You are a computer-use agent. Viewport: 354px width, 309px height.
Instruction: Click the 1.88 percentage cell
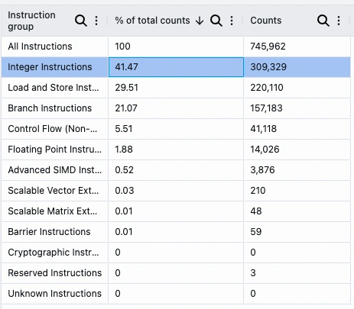[x=176, y=150]
